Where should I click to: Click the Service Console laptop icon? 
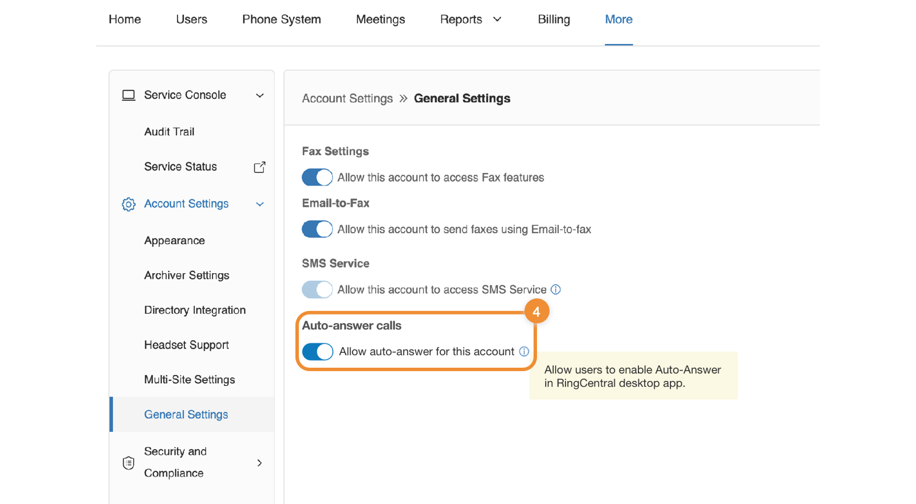point(129,95)
